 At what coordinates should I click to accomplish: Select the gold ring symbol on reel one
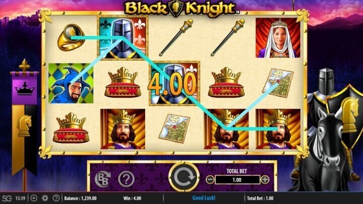coord(71,37)
